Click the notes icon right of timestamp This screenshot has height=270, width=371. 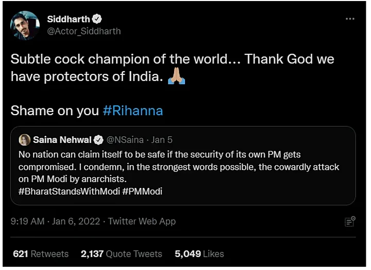pyautogui.click(x=350, y=221)
